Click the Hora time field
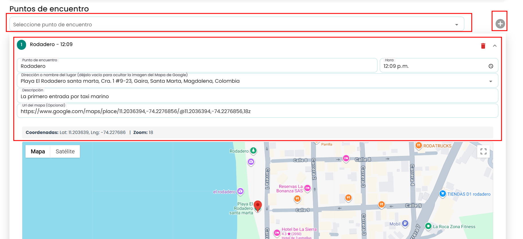523x239 pixels. (439, 66)
